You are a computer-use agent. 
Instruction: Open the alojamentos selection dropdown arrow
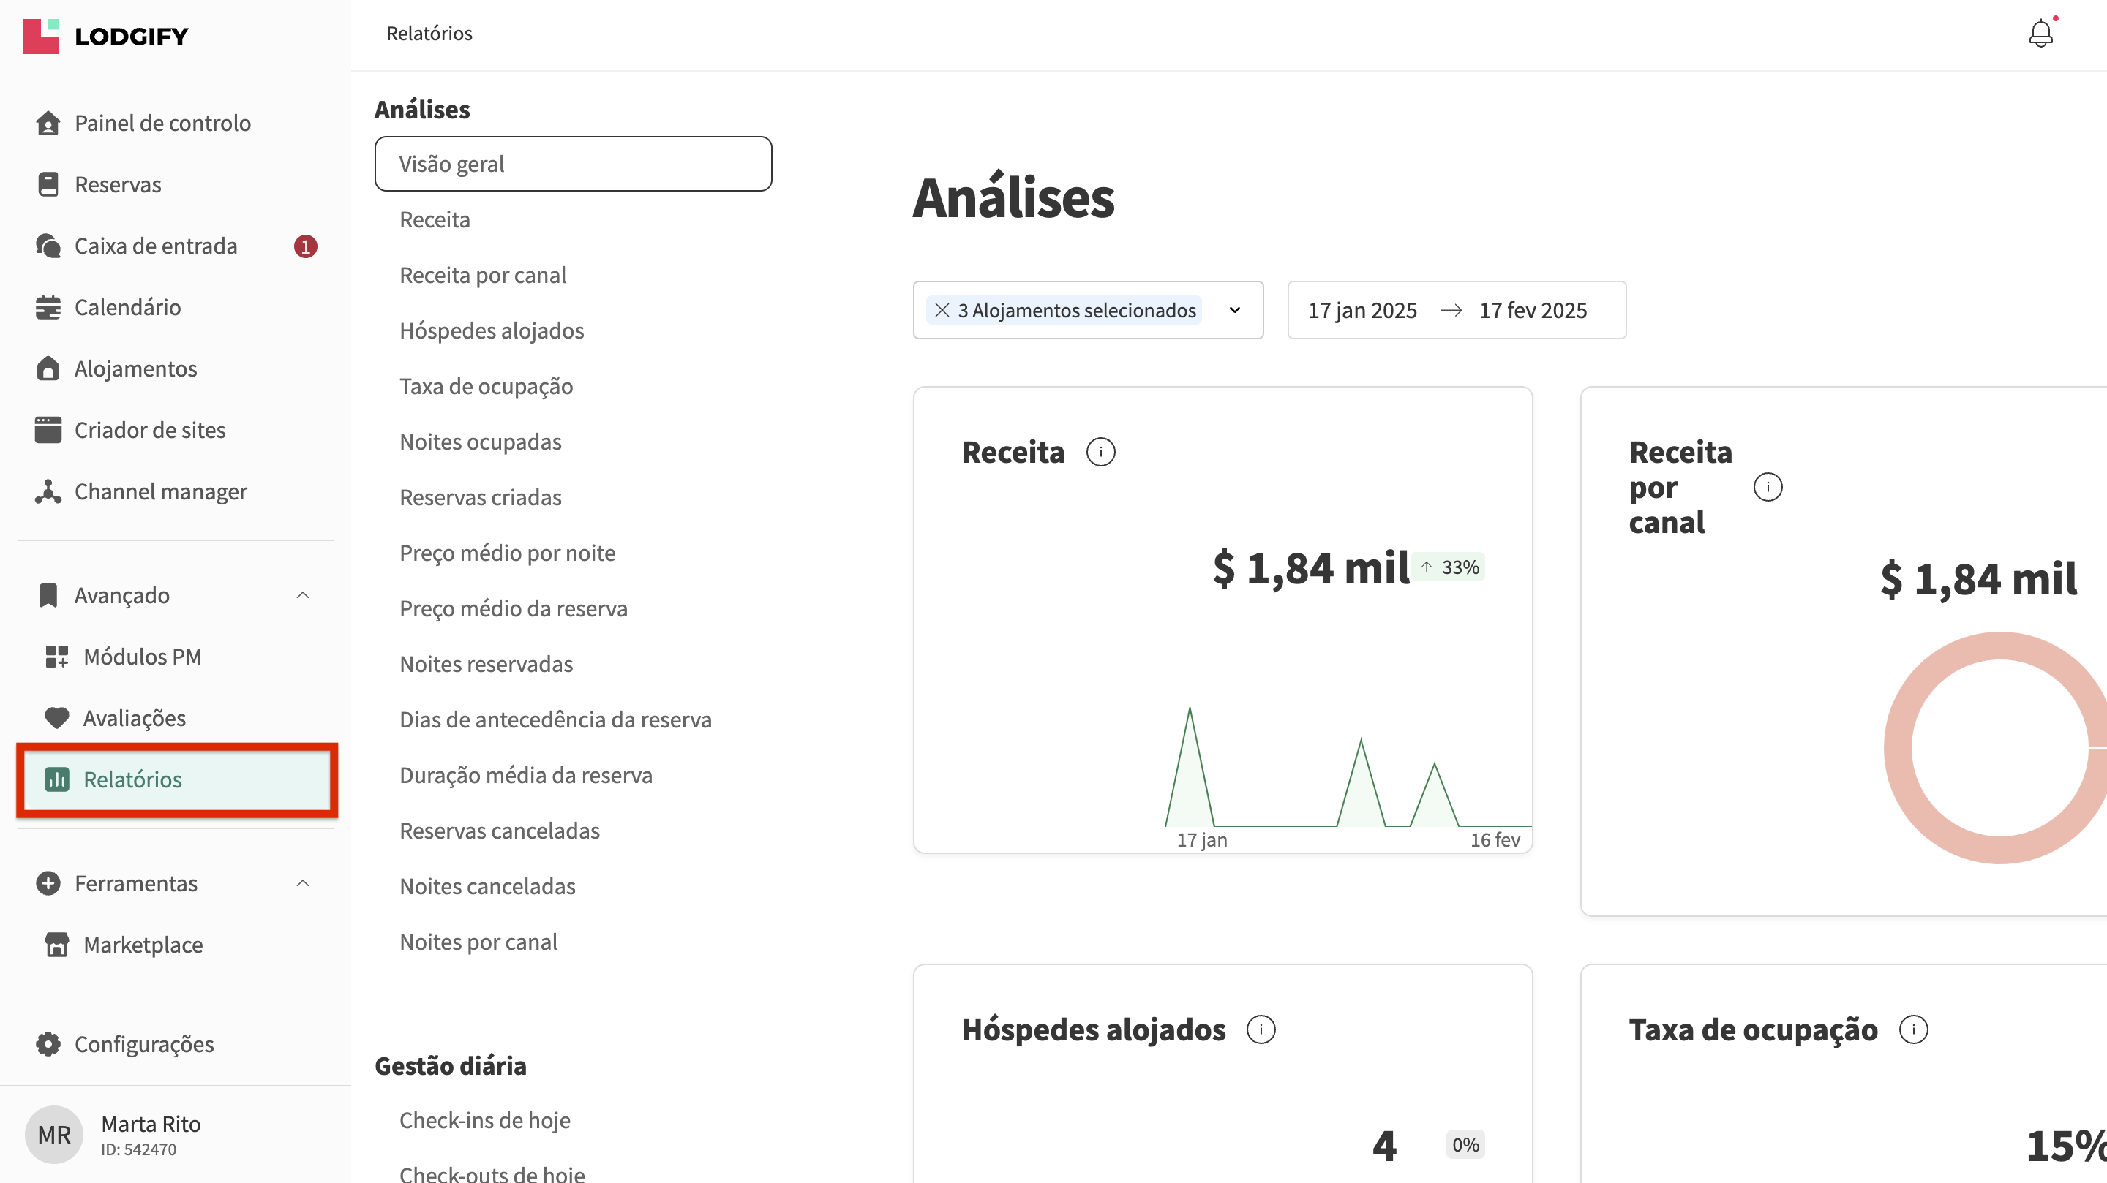(x=1234, y=311)
